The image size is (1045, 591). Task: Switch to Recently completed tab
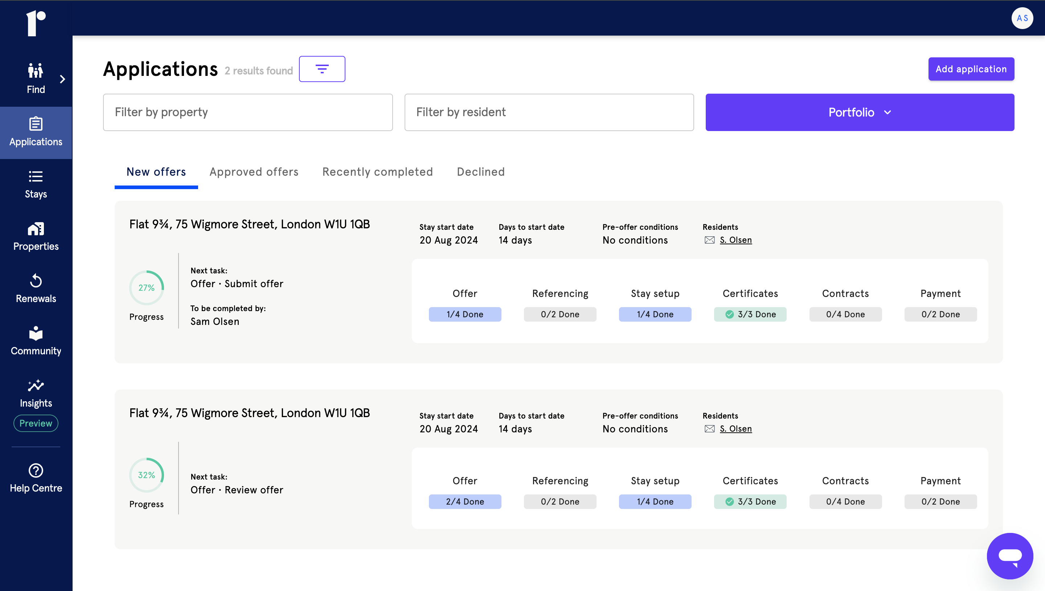click(x=377, y=172)
